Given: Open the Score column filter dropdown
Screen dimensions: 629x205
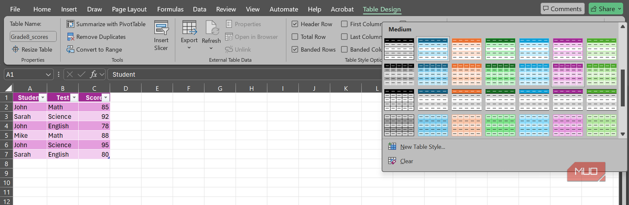Looking at the screenshot, I should click(x=106, y=98).
